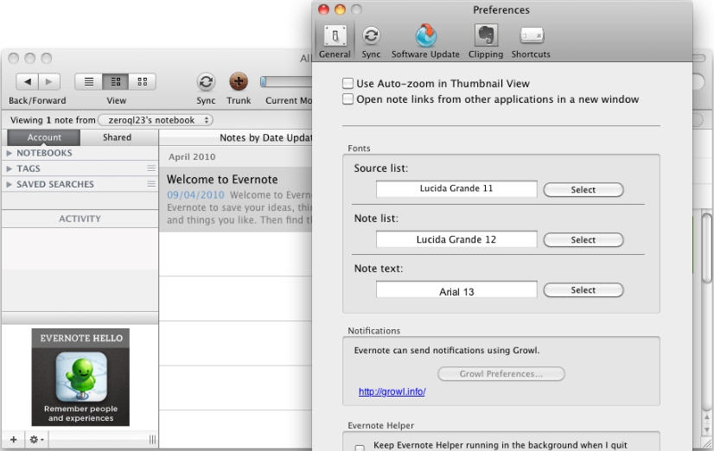Expand the TAGS section
The width and height of the screenshot is (714, 451).
coord(10,168)
